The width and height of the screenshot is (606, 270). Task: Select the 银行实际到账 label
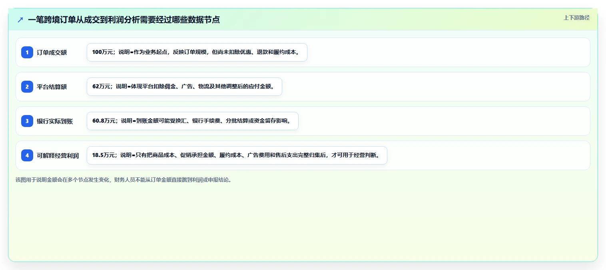pyautogui.click(x=55, y=121)
